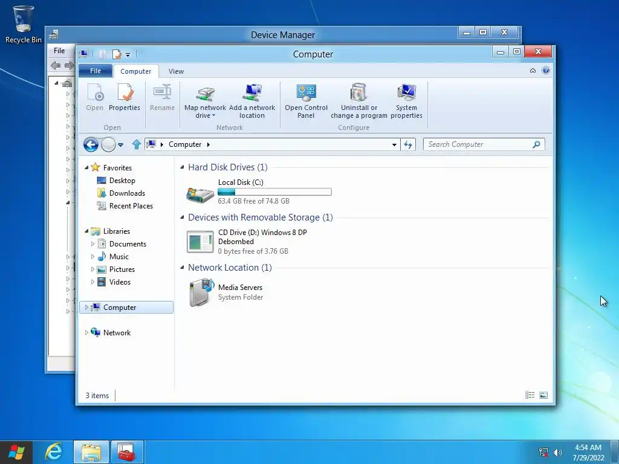Switch to details view icon in status bar
Image resolution: width=619 pixels, height=464 pixels.
[530, 395]
